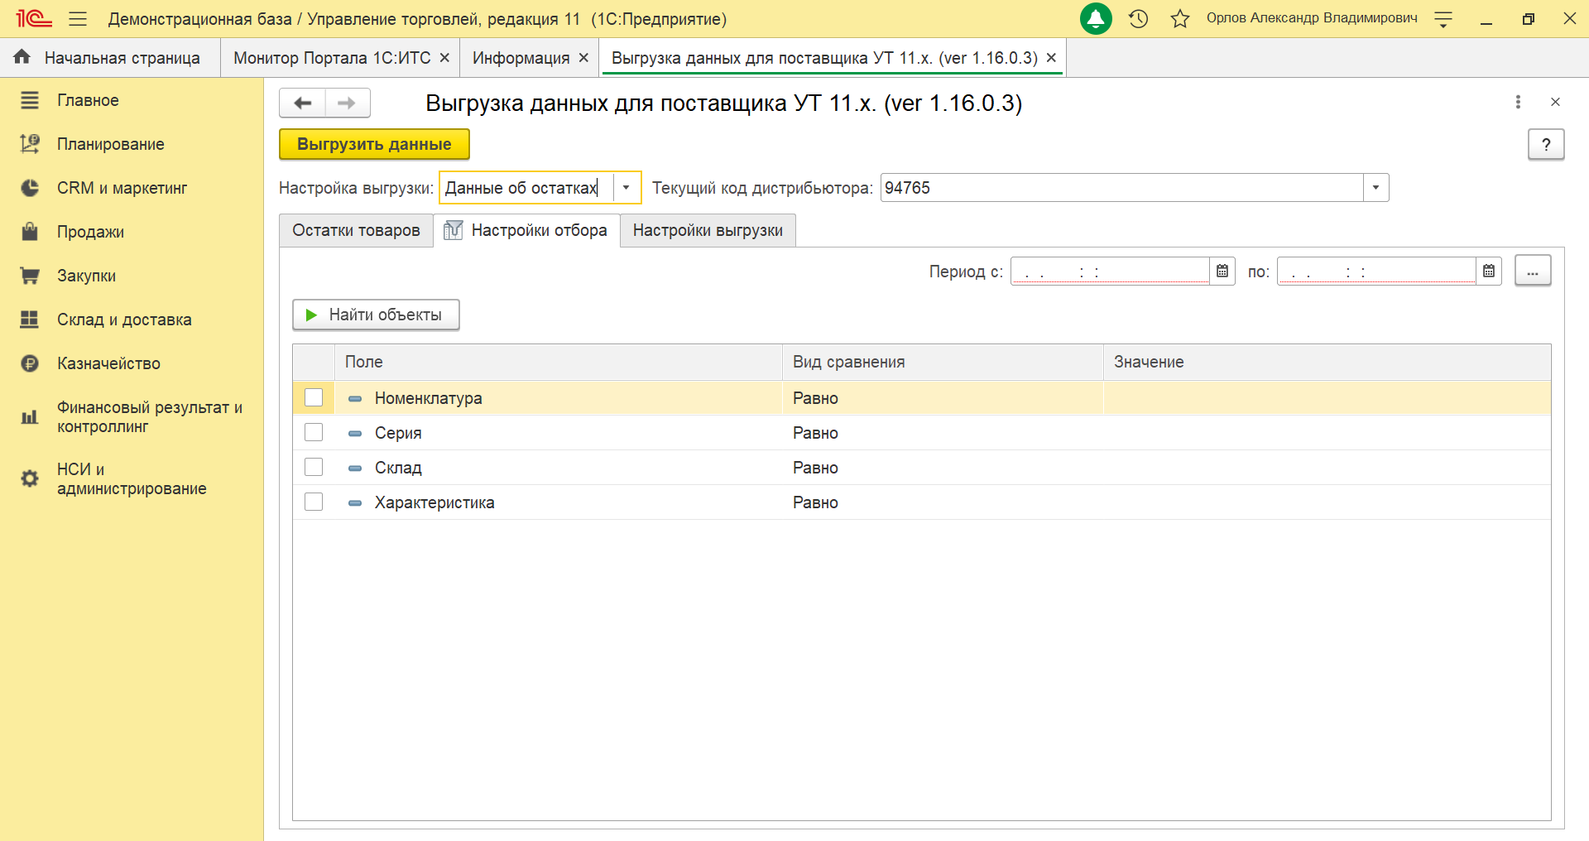This screenshot has width=1589, height=841.
Task: Open the Главное section icon
Action: 30,100
